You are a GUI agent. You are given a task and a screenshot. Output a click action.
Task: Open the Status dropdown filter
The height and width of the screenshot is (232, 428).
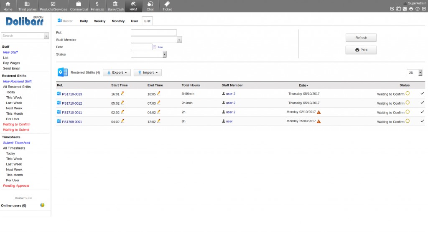[149, 54]
